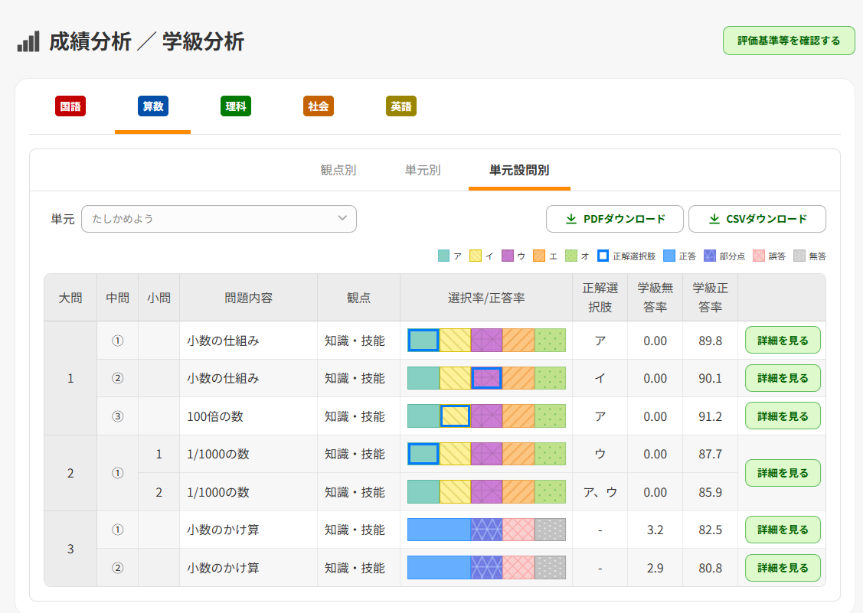
Task: Click the 学級正答率 value 85.9
Action: (x=710, y=493)
